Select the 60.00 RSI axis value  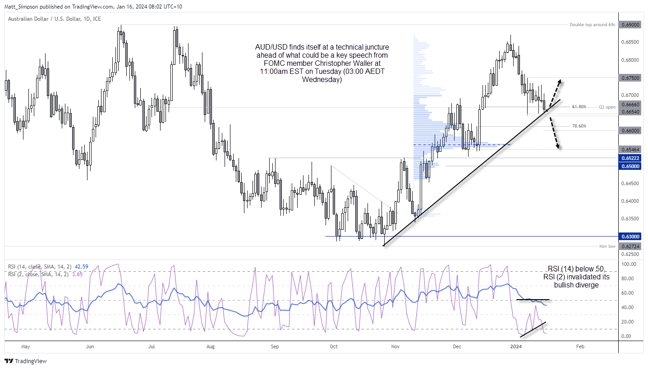pyautogui.click(x=629, y=293)
